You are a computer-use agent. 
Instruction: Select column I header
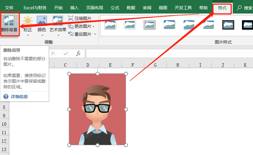[200, 65]
